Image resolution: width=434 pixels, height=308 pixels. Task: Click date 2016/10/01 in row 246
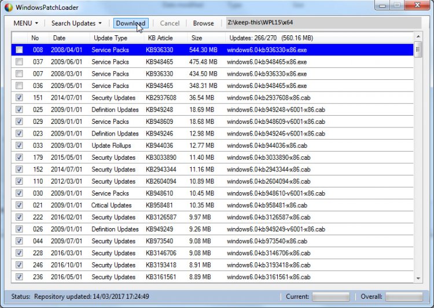67,265
